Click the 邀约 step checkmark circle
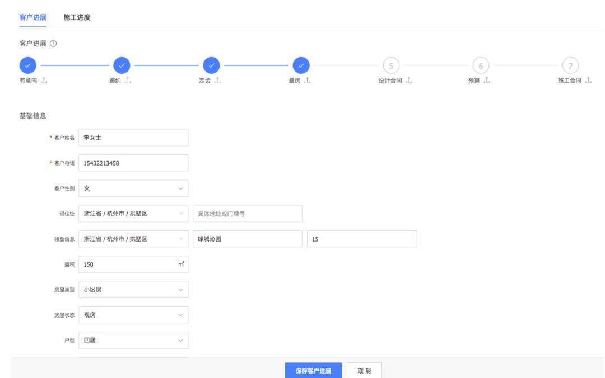 tap(122, 65)
